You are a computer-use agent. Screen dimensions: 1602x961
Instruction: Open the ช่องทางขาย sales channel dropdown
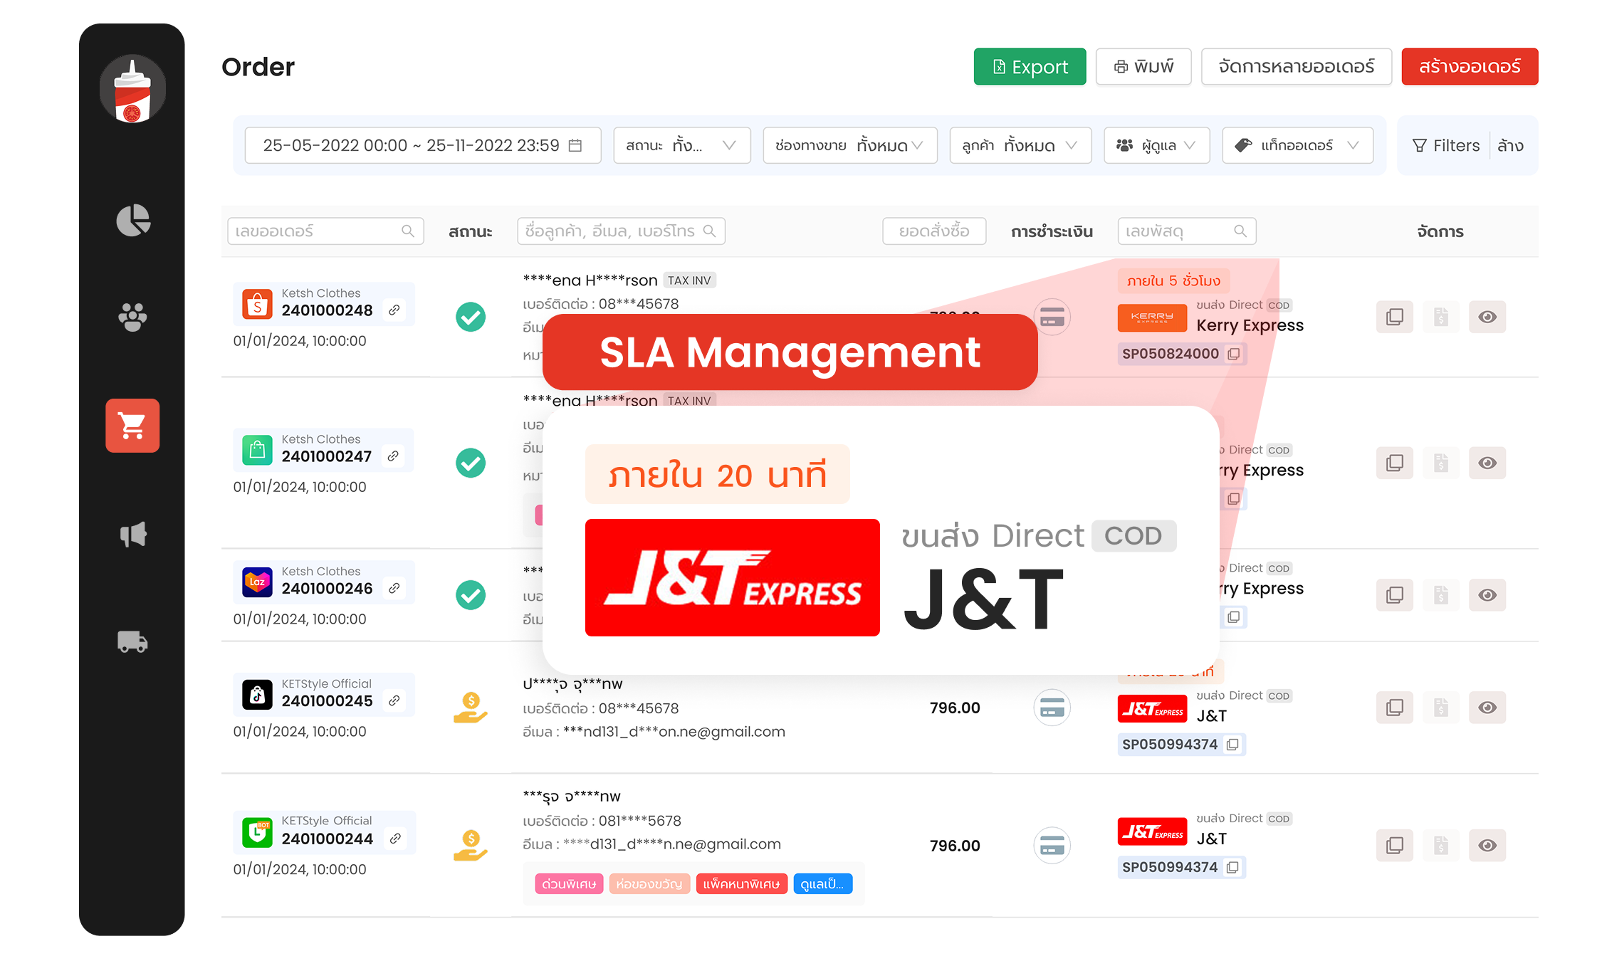849,145
